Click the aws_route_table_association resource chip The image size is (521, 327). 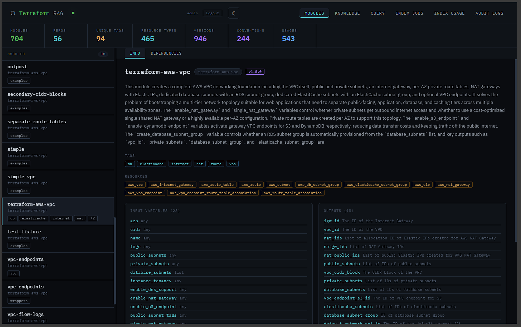point(293,193)
